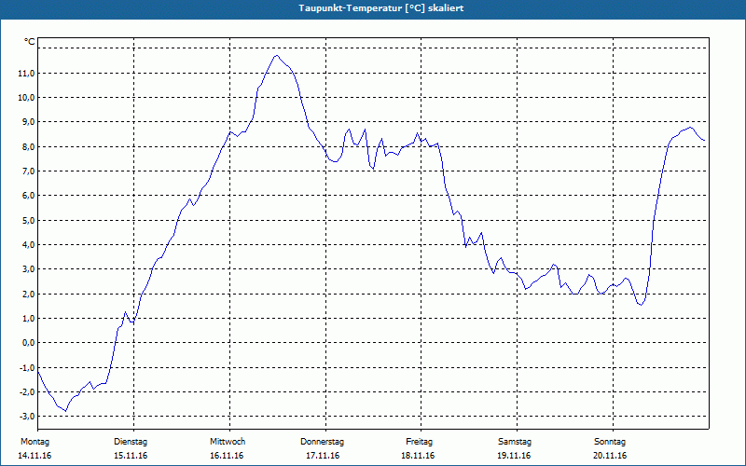Click the curve's lowest point on Montag
Screen dimensions: 746x466
[x=65, y=411]
